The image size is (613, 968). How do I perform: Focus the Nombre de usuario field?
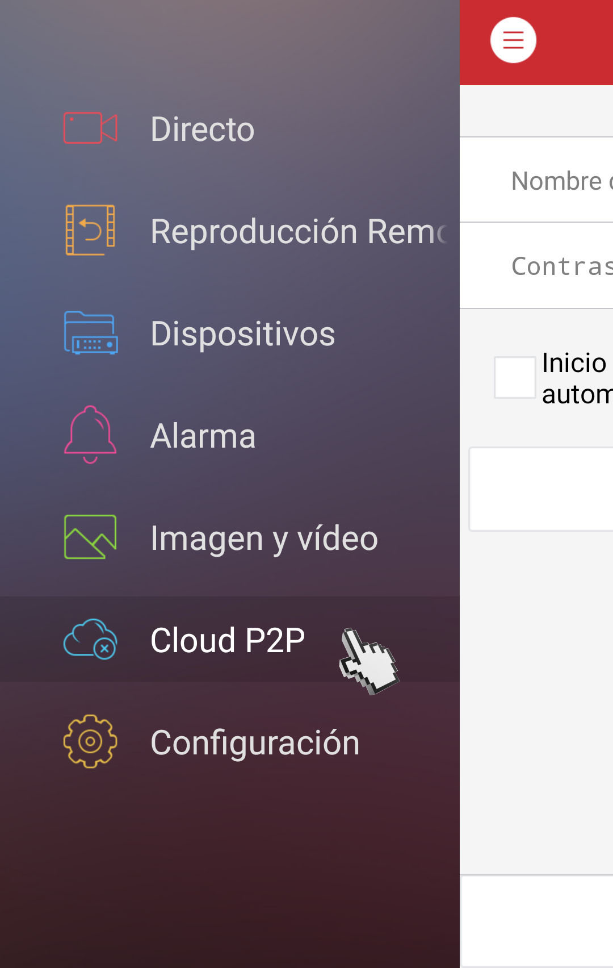click(x=536, y=180)
